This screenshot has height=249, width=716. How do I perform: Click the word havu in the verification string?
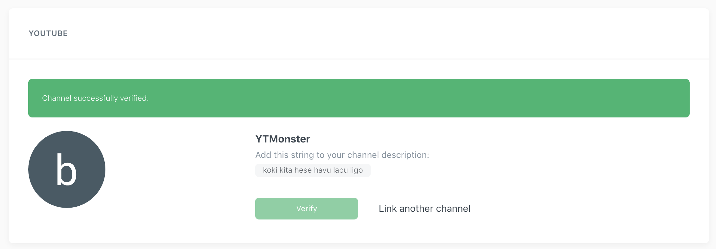pos(322,170)
